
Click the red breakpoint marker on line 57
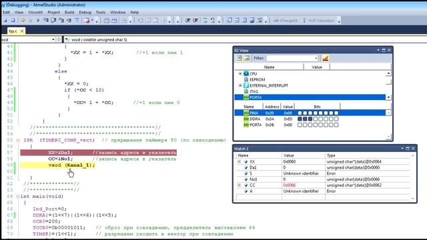[x=98, y=153]
